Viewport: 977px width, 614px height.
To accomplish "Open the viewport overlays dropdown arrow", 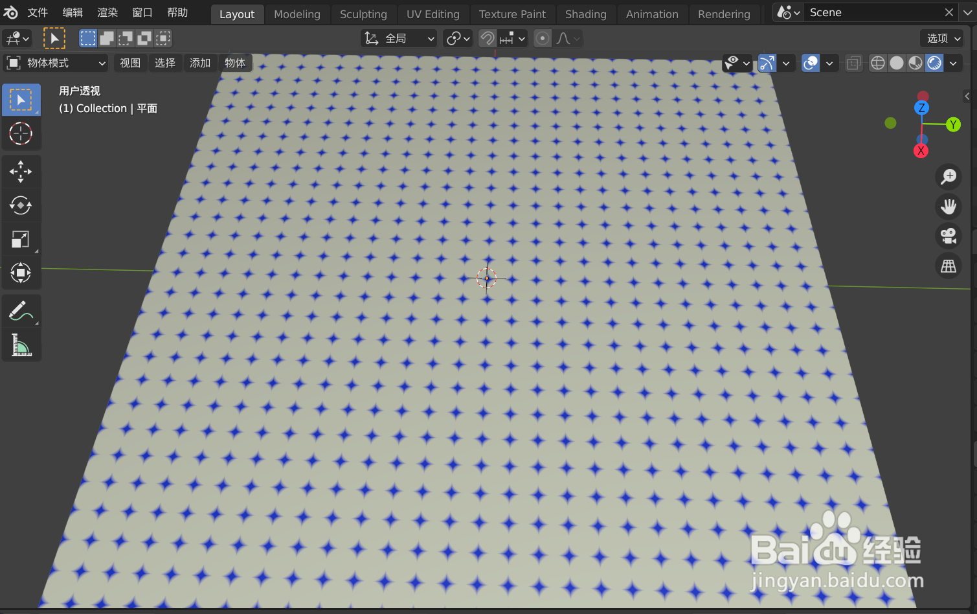I will coord(829,63).
